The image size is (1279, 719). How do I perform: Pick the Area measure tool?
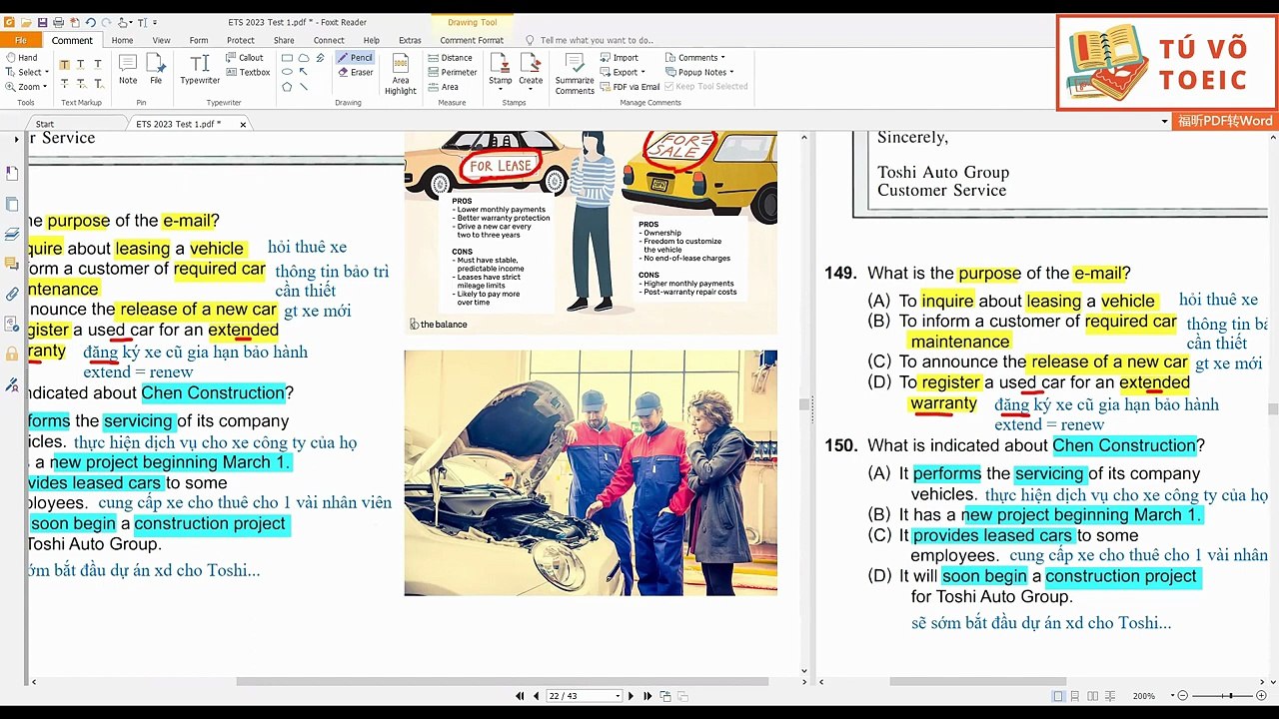(x=444, y=87)
